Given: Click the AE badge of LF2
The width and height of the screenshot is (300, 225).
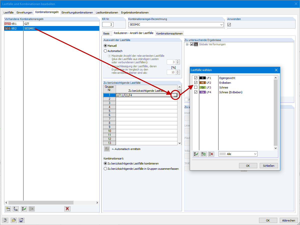Looking at the screenshot, I should point(202,83).
